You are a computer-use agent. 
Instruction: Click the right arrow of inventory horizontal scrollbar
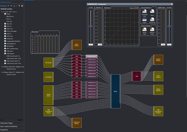[x=22, y=120]
